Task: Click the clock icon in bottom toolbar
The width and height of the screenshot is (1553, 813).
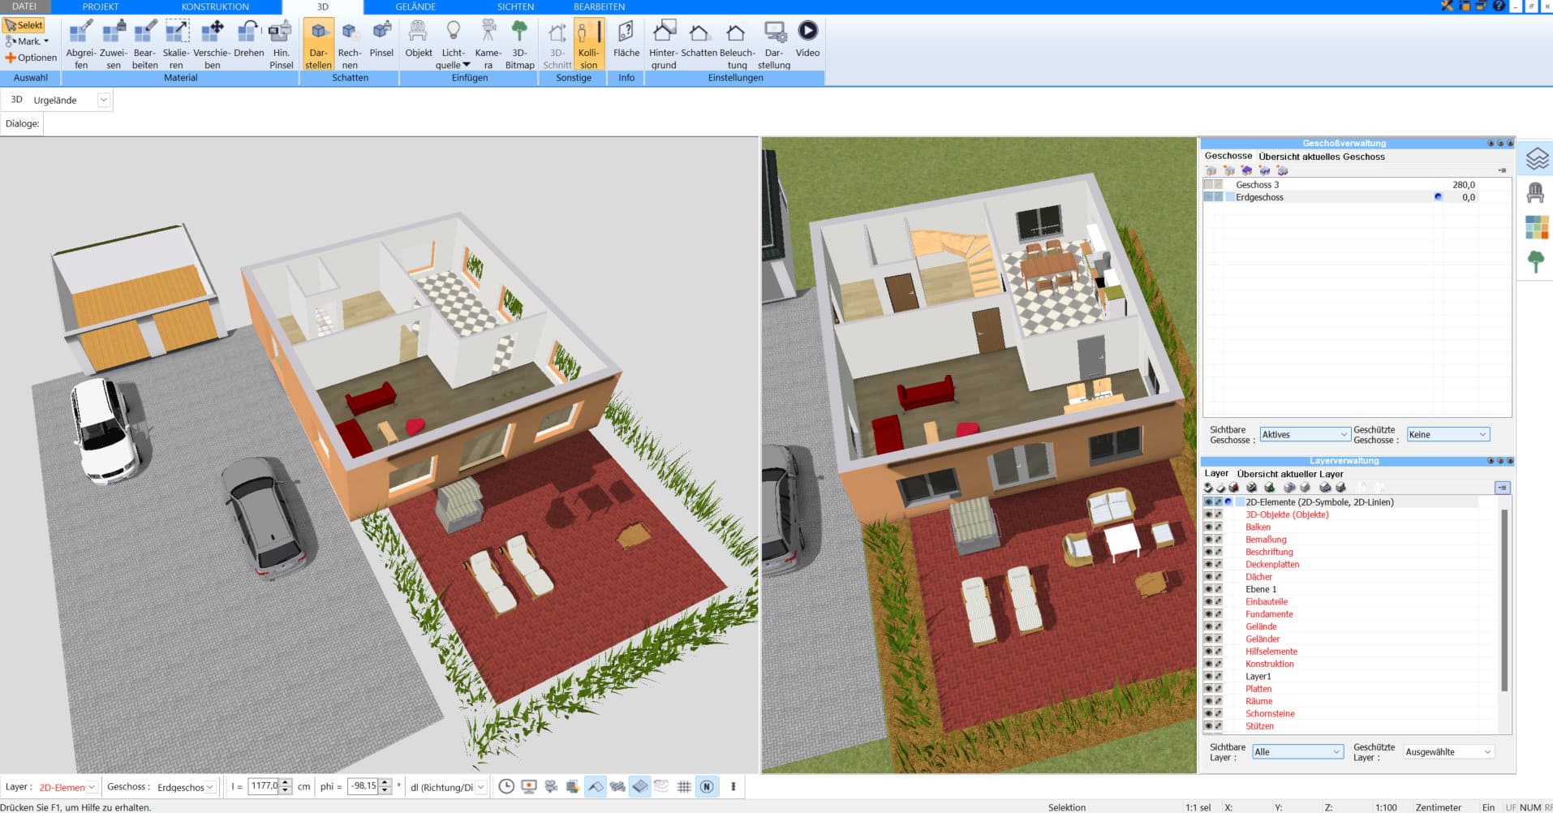Action: [x=505, y=786]
